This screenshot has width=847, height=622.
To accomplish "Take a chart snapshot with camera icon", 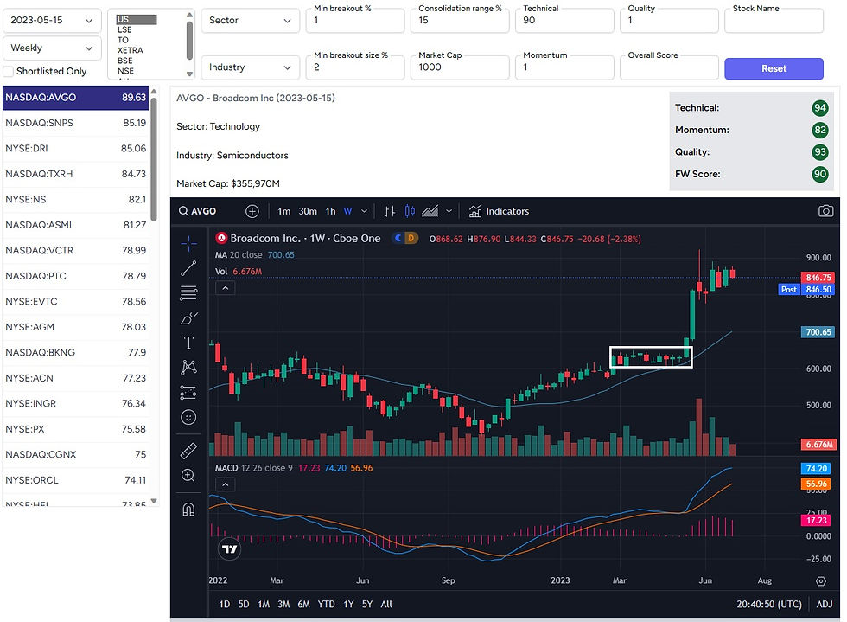I will coord(825,211).
